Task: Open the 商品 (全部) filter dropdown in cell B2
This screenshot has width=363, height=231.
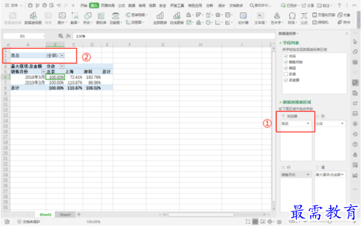Action: coord(62,55)
